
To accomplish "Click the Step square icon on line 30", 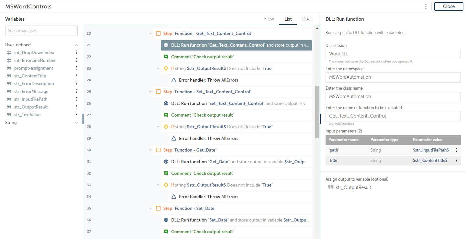I will pos(158,150).
